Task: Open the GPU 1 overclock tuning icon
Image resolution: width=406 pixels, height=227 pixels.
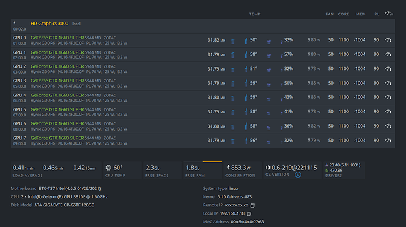Action: click(388, 55)
